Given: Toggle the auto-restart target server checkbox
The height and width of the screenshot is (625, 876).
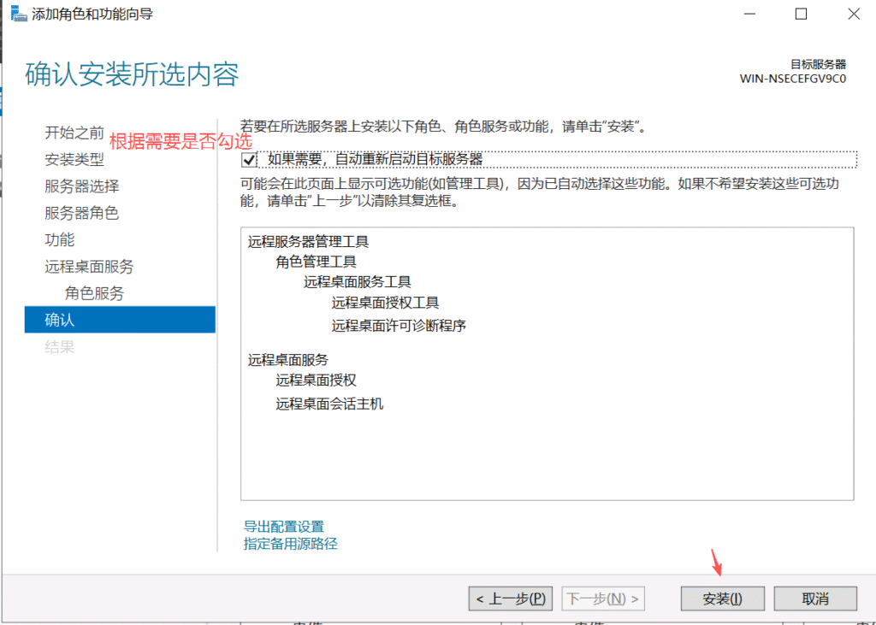Looking at the screenshot, I should tap(250, 160).
